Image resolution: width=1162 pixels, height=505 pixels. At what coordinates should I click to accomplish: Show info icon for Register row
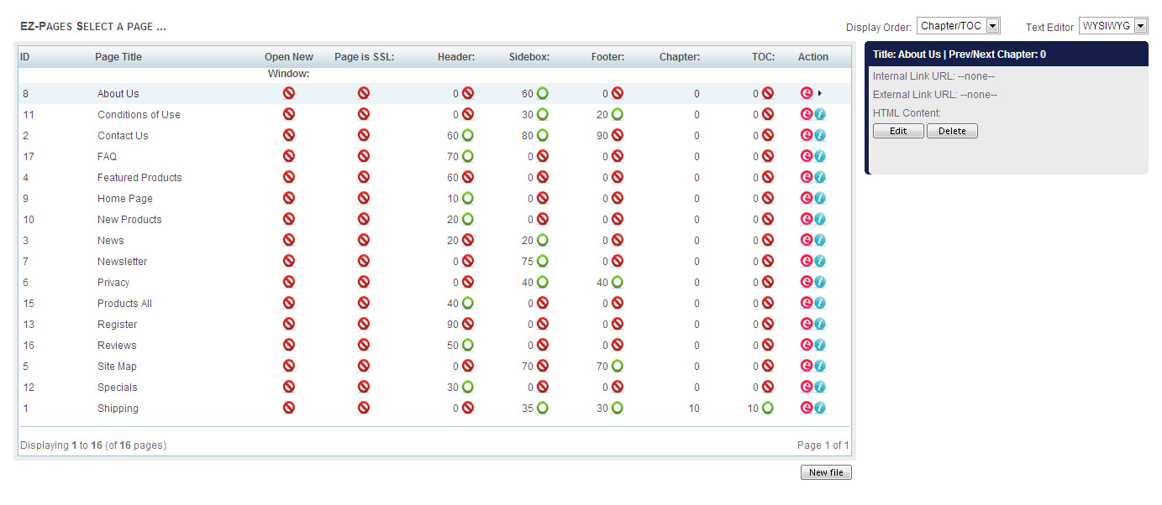[820, 324]
